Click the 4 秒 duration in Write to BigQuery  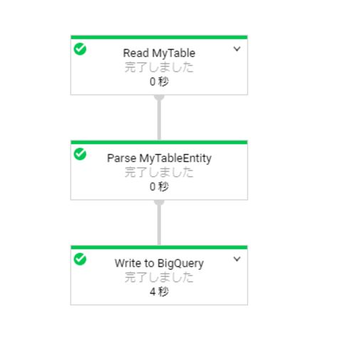point(159,291)
